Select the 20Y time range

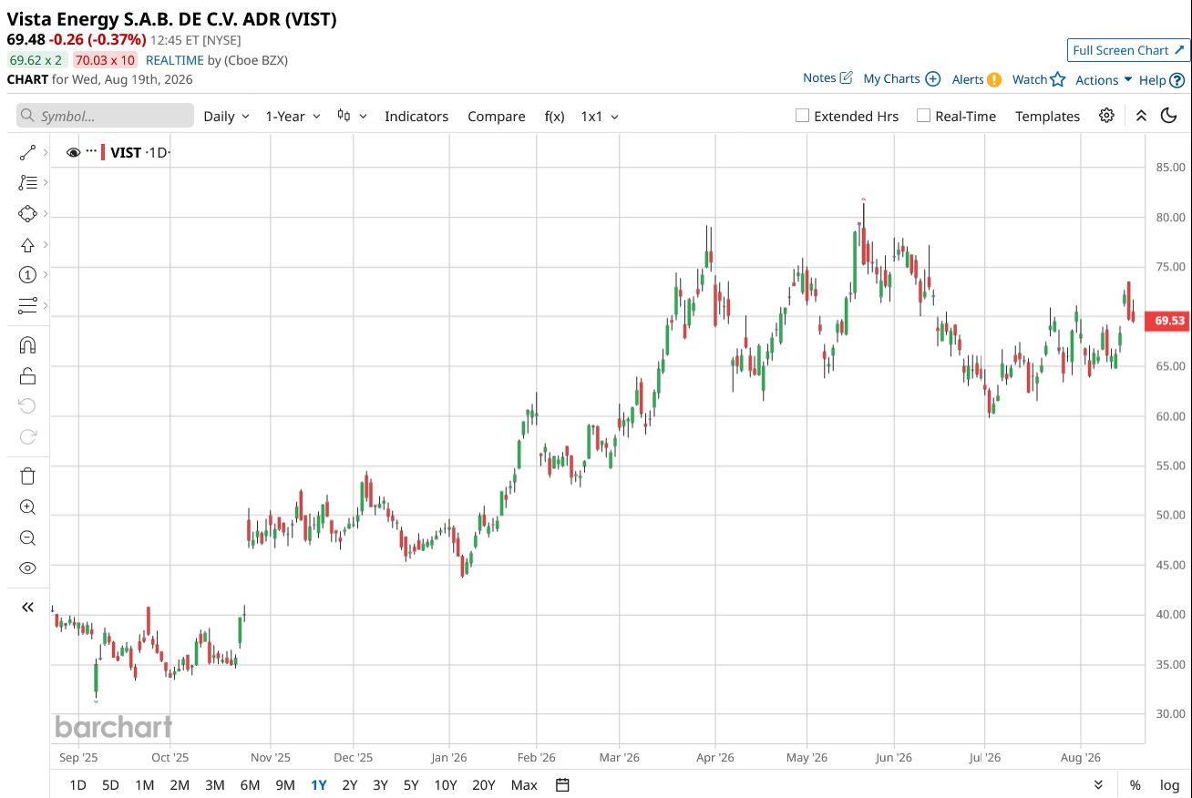click(484, 784)
